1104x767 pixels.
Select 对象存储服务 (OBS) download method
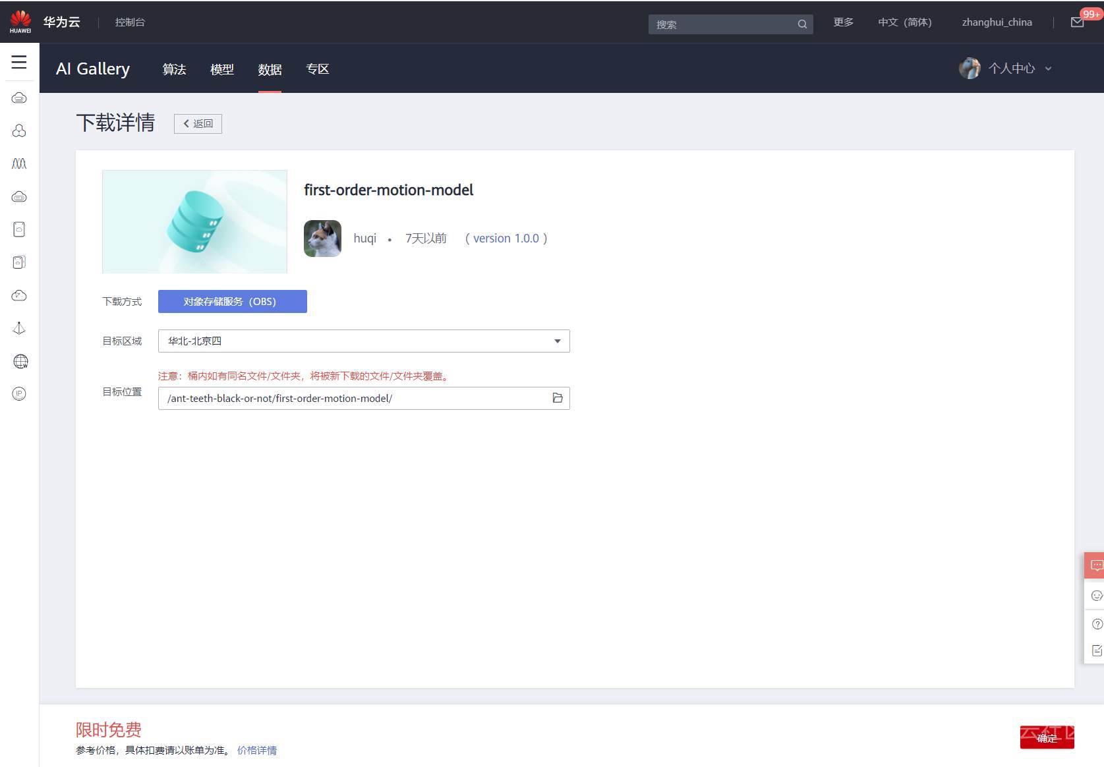point(233,301)
